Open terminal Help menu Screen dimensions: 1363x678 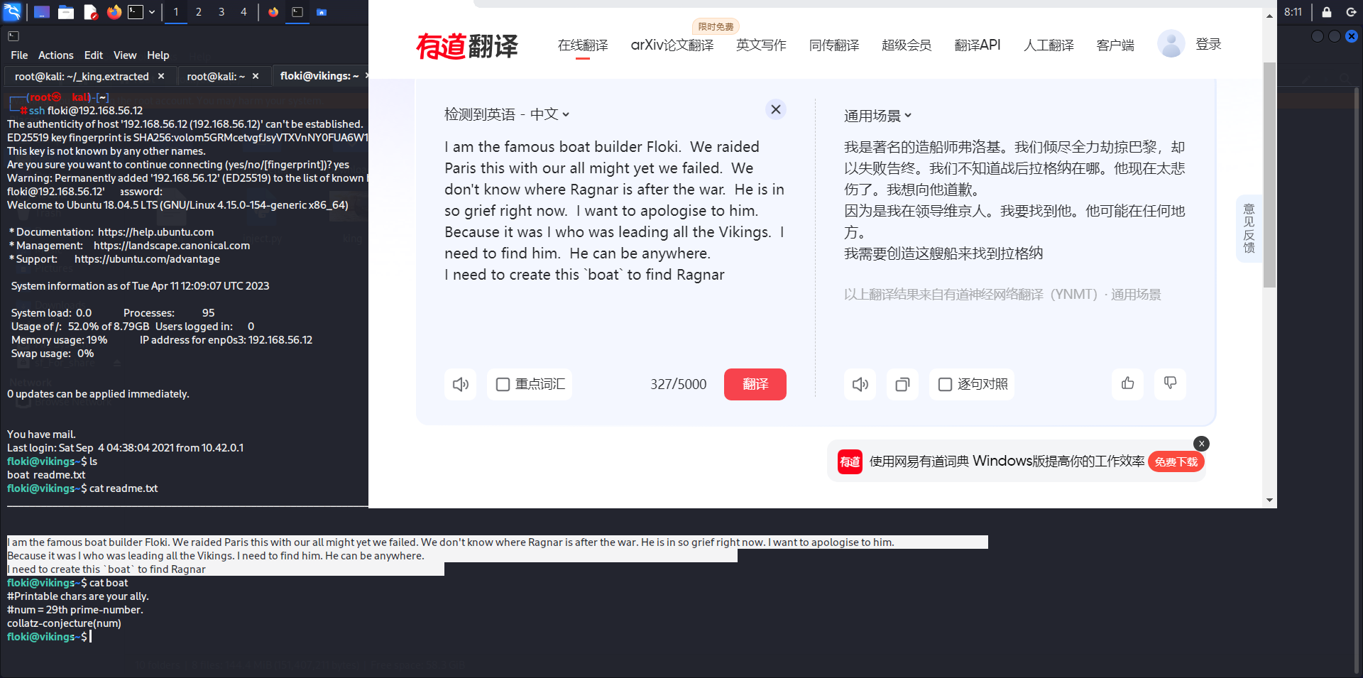click(158, 55)
